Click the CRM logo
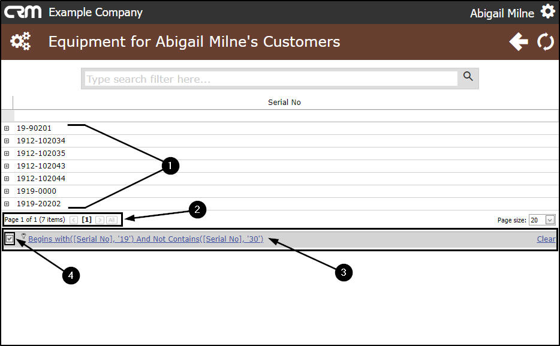Viewport: 560px width, 346px height. (23, 12)
